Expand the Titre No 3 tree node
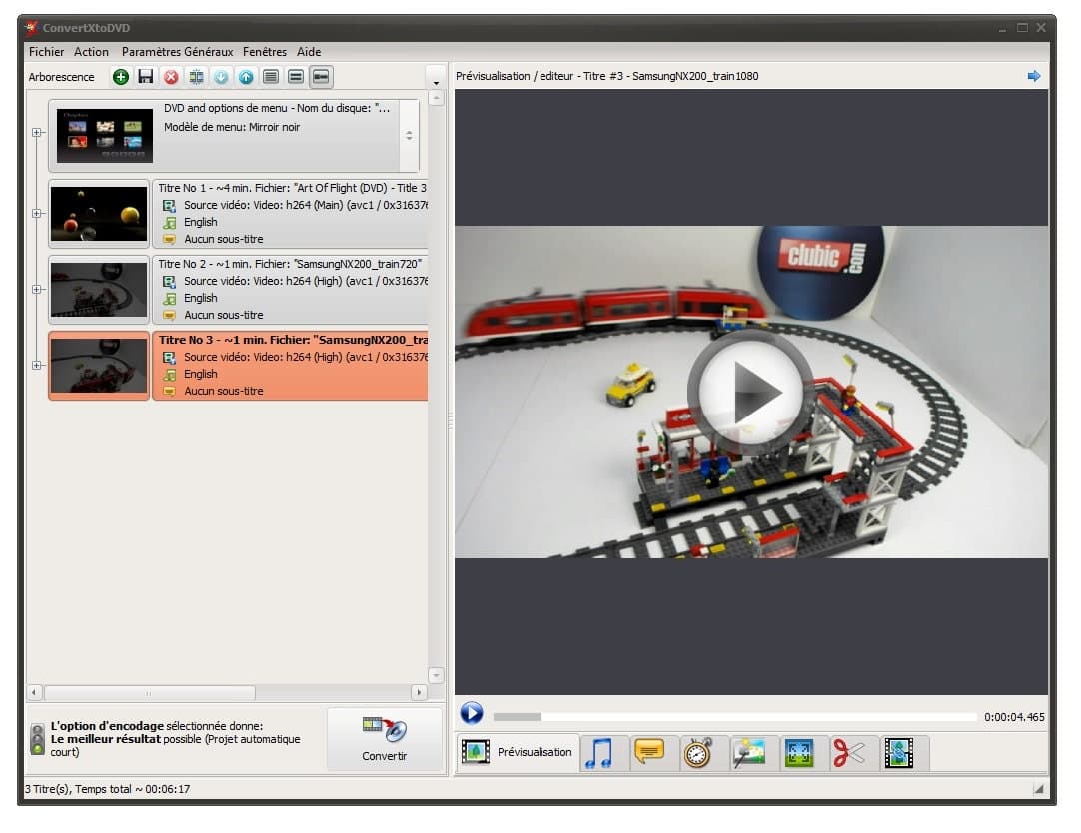 coord(37,365)
